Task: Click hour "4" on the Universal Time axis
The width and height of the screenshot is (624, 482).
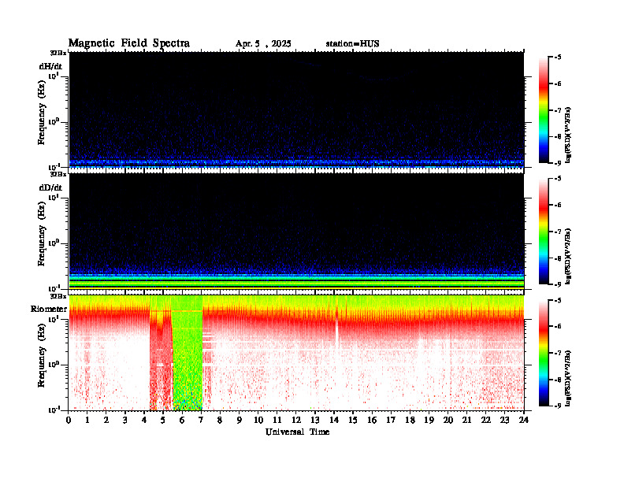Action: pyautogui.click(x=144, y=420)
